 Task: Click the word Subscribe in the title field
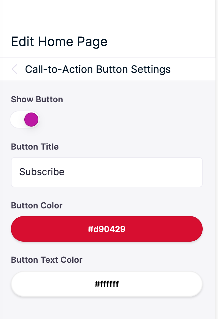(42, 172)
